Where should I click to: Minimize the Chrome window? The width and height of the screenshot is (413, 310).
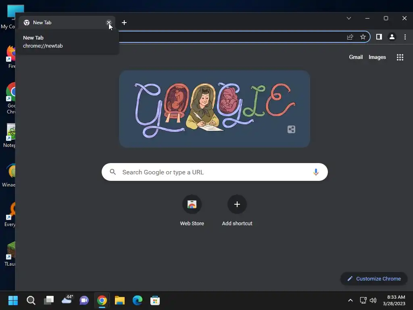click(x=367, y=18)
